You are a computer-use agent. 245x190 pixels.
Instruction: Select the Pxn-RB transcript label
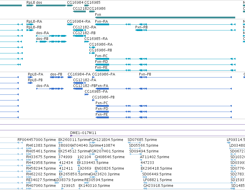pos(141,27)
